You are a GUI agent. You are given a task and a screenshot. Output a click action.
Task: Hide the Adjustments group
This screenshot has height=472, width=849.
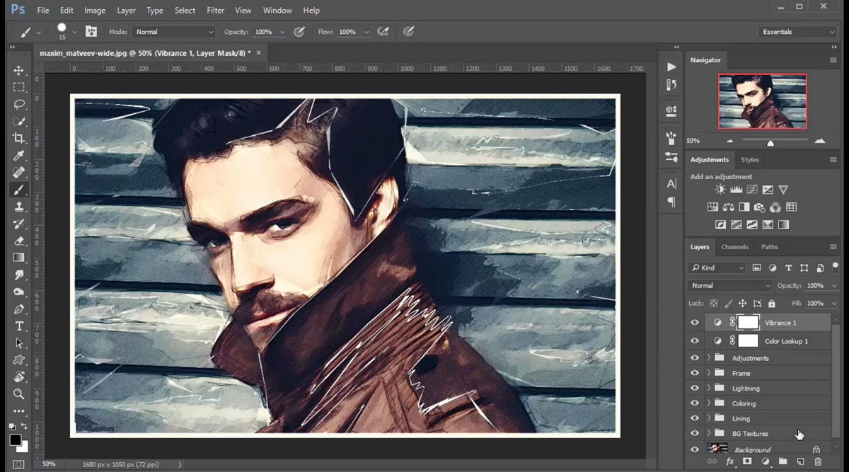[x=695, y=358]
